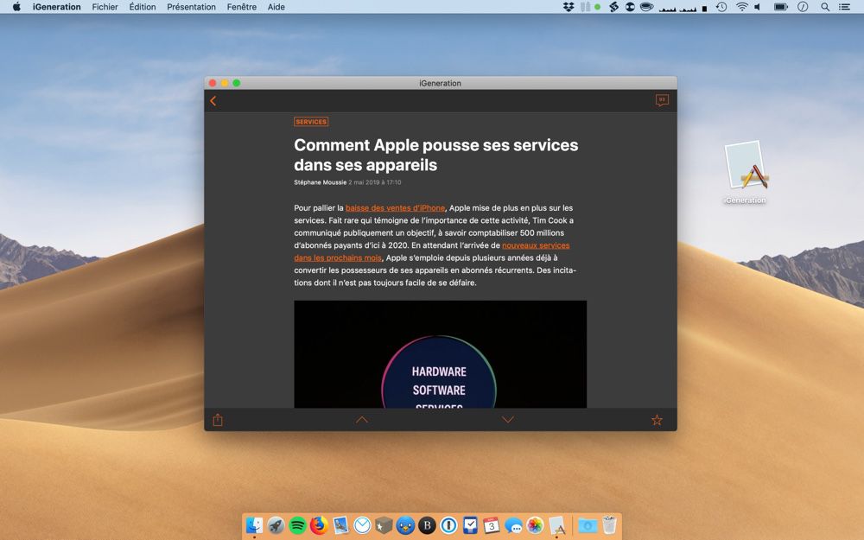Open the Édition menu
864x540 pixels.
point(143,7)
